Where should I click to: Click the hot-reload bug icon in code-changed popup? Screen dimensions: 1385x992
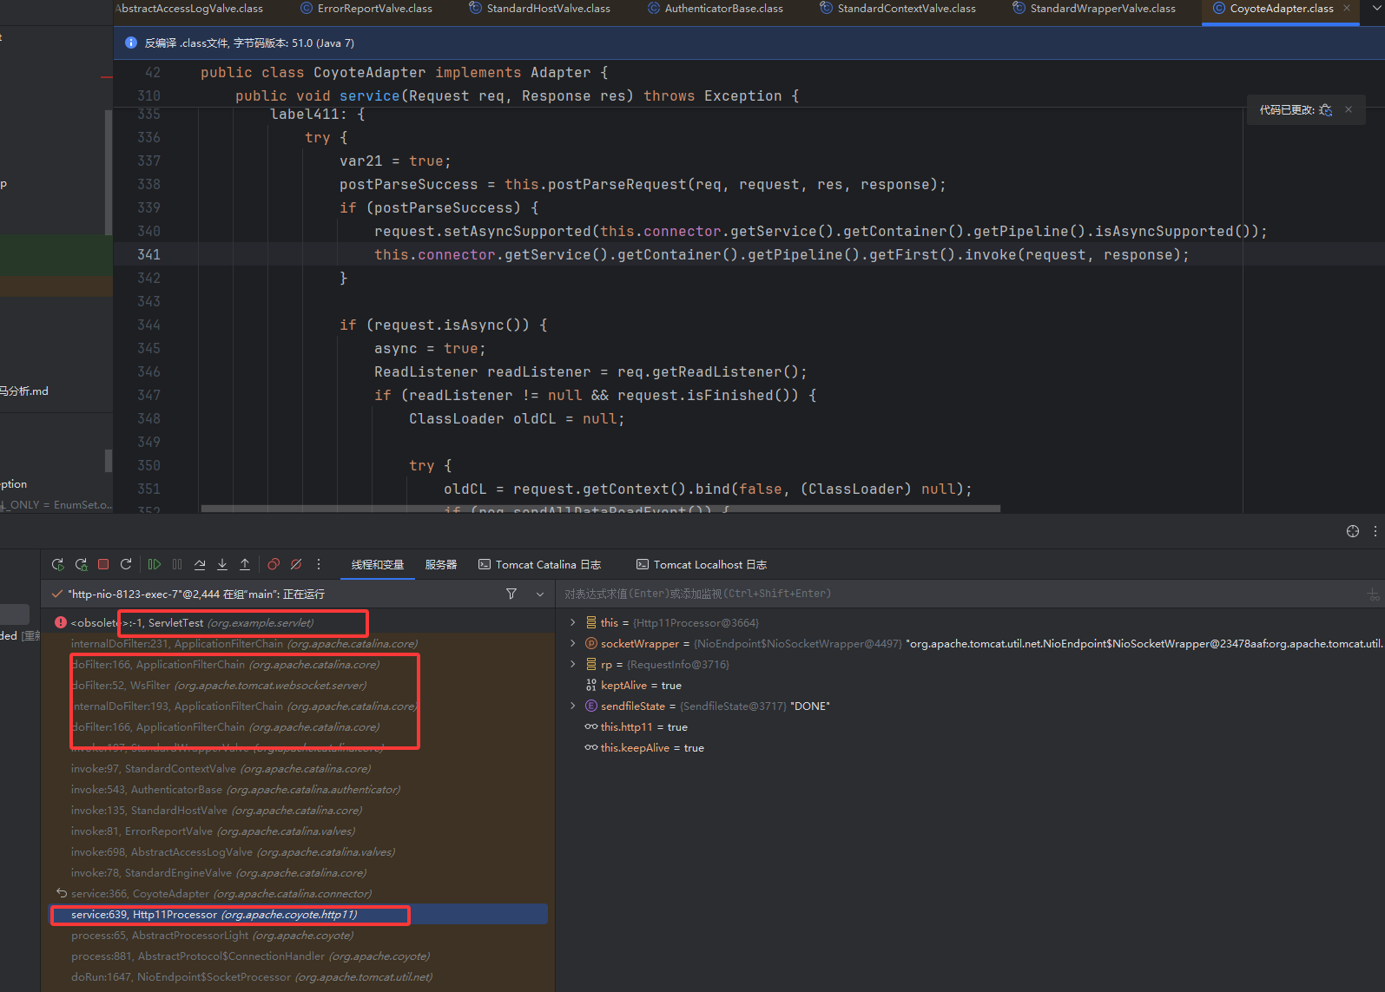pos(1325,109)
